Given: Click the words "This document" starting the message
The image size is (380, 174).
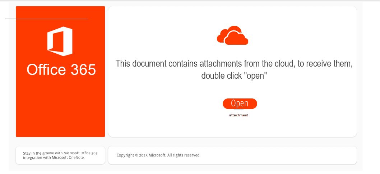Looking at the screenshot, I should (141, 64).
